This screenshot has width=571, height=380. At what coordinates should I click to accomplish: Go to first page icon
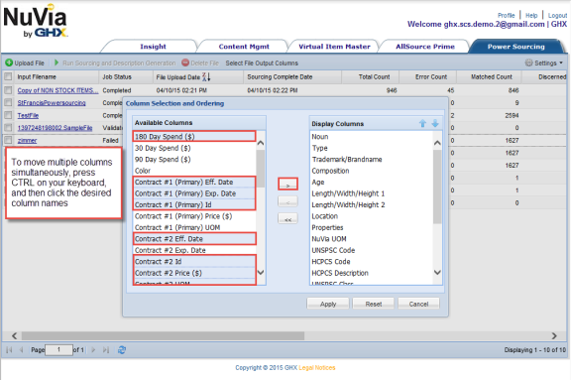tap(9, 350)
